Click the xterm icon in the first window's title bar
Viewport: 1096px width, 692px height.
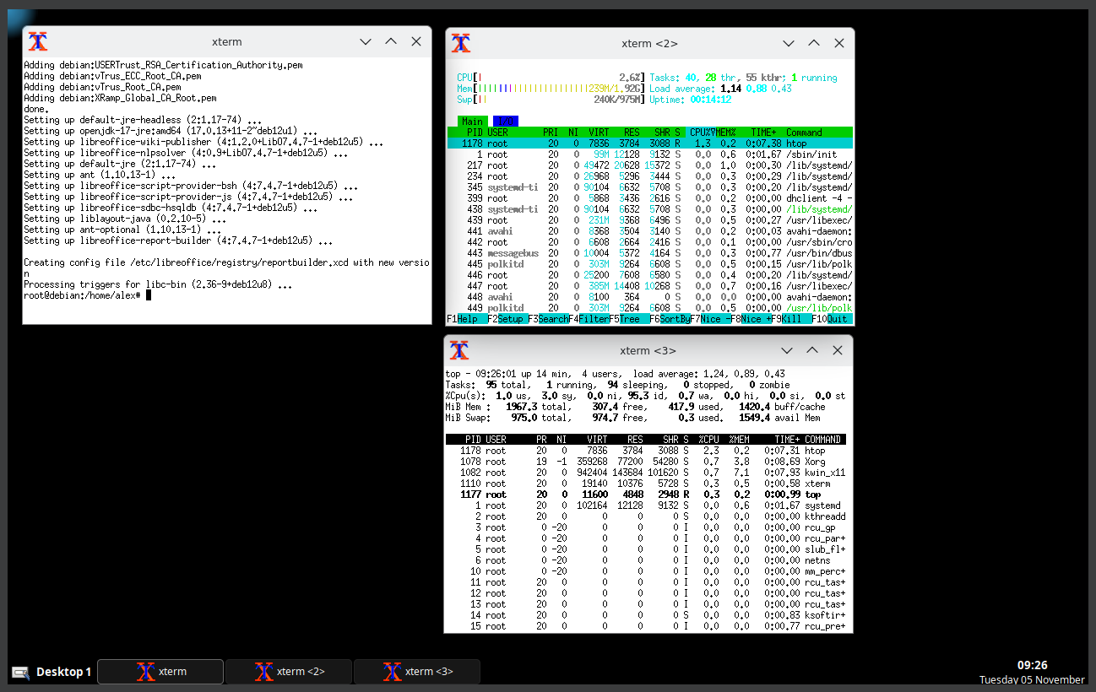(38, 41)
